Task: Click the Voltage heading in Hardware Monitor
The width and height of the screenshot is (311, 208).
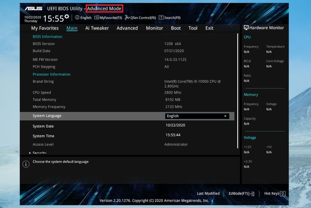Action: [x=250, y=138]
